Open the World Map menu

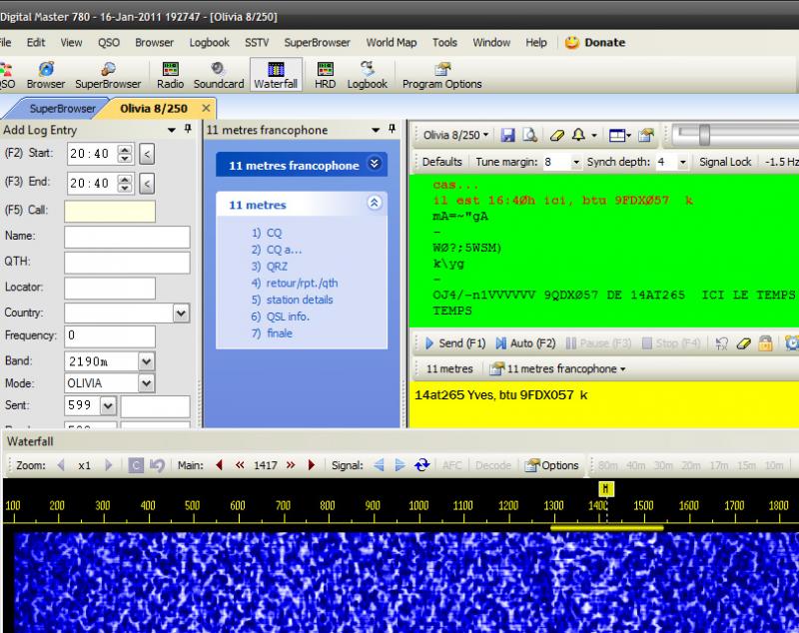tap(391, 43)
